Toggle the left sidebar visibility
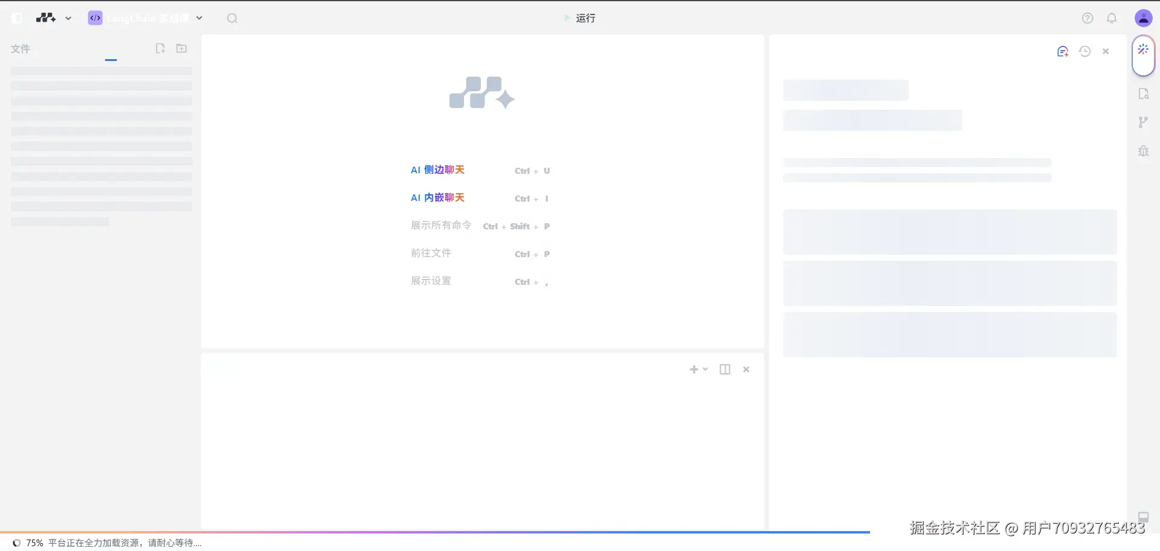1160x551 pixels. [x=16, y=18]
